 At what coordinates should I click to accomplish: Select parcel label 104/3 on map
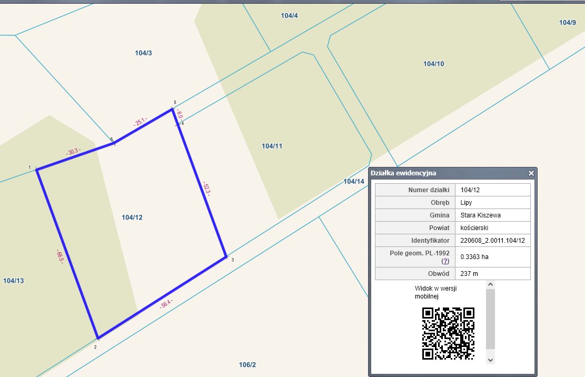pyautogui.click(x=143, y=53)
